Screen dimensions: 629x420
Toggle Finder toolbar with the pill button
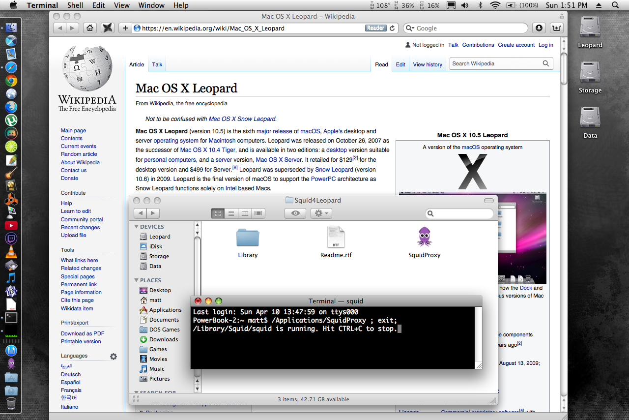(489, 201)
